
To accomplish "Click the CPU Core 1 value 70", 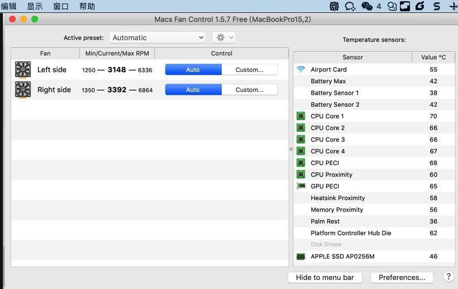I will (433, 116).
